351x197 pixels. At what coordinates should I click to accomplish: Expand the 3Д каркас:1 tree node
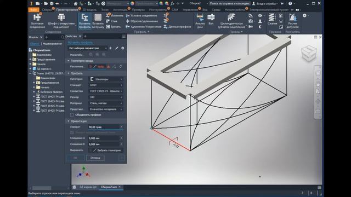pos(31,68)
